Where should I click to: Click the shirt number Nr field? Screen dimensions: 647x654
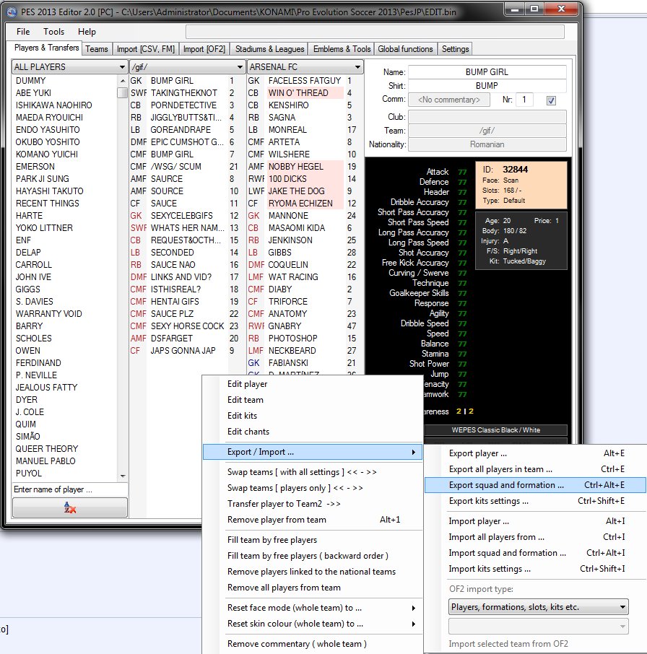click(524, 100)
